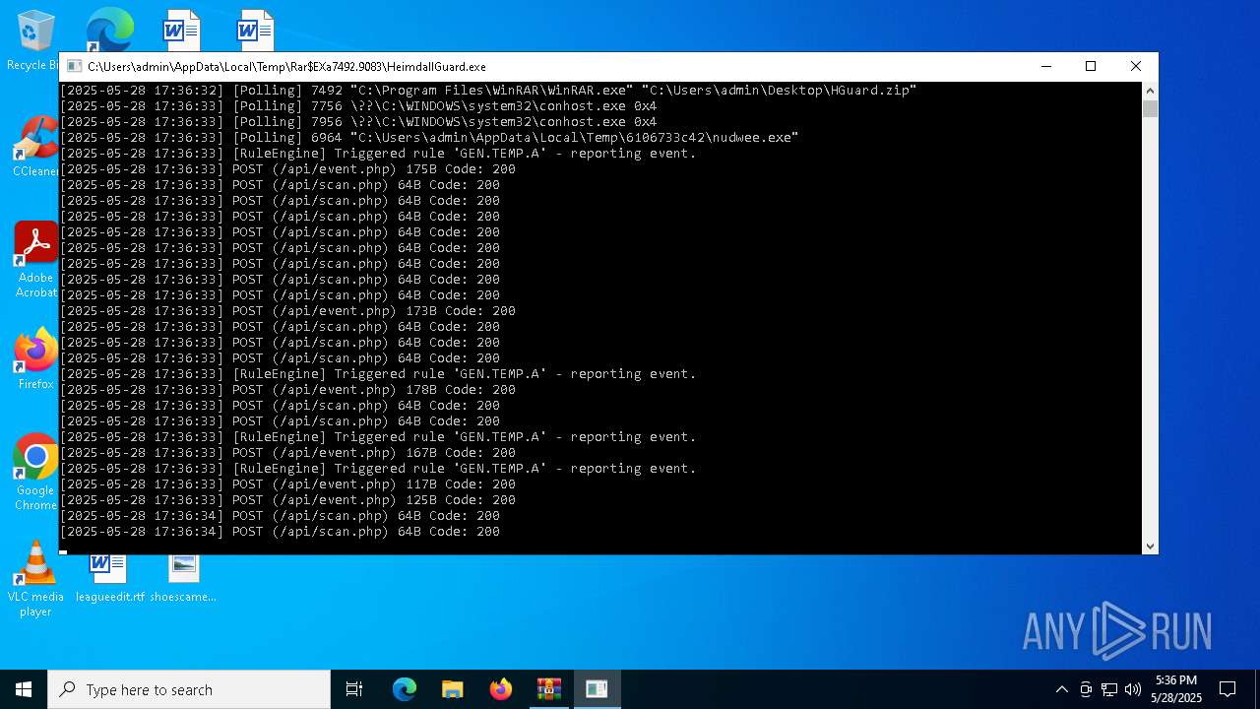Open the leagueedit.rtf file on desktop
The width and height of the screenshot is (1260, 709).
(x=109, y=579)
